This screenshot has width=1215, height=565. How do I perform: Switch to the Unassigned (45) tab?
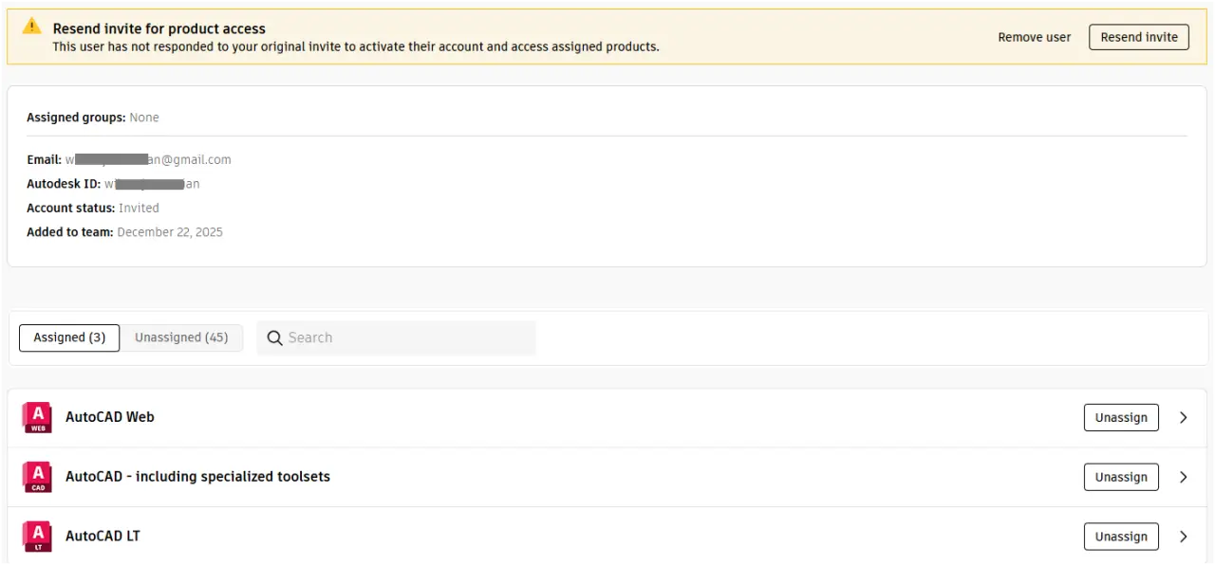[x=181, y=337]
